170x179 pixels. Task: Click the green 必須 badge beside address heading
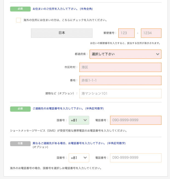click(x=20, y=9)
